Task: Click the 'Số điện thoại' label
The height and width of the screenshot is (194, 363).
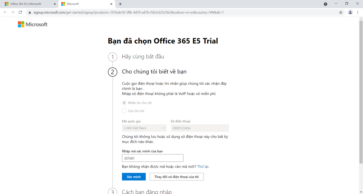Action: pos(180,121)
